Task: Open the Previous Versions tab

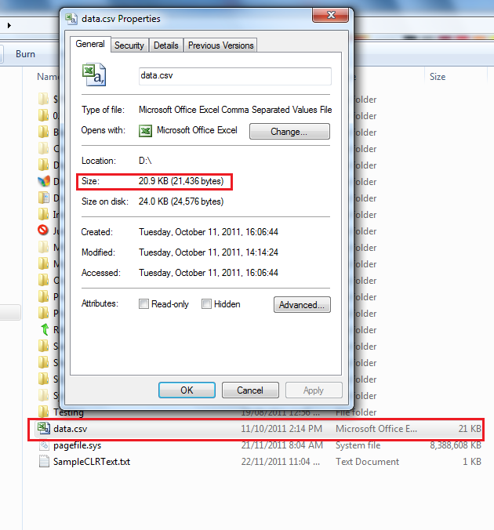Action: tap(220, 45)
